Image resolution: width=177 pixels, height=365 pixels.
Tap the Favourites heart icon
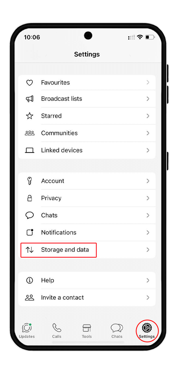pos(29,83)
